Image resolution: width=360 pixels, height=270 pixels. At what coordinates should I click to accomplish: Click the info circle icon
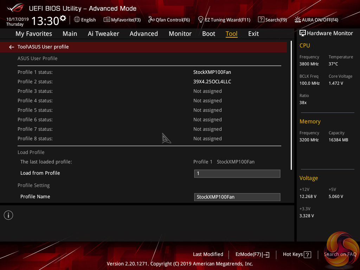pyautogui.click(x=8, y=215)
